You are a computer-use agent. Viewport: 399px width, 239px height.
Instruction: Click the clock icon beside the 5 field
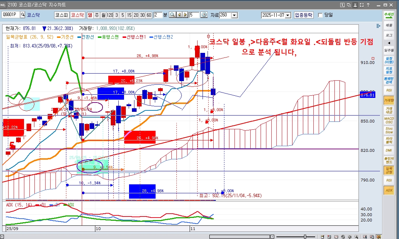pos(204,15)
